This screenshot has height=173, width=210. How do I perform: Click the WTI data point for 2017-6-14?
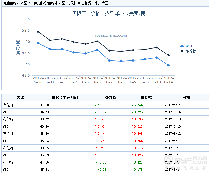(168, 65)
